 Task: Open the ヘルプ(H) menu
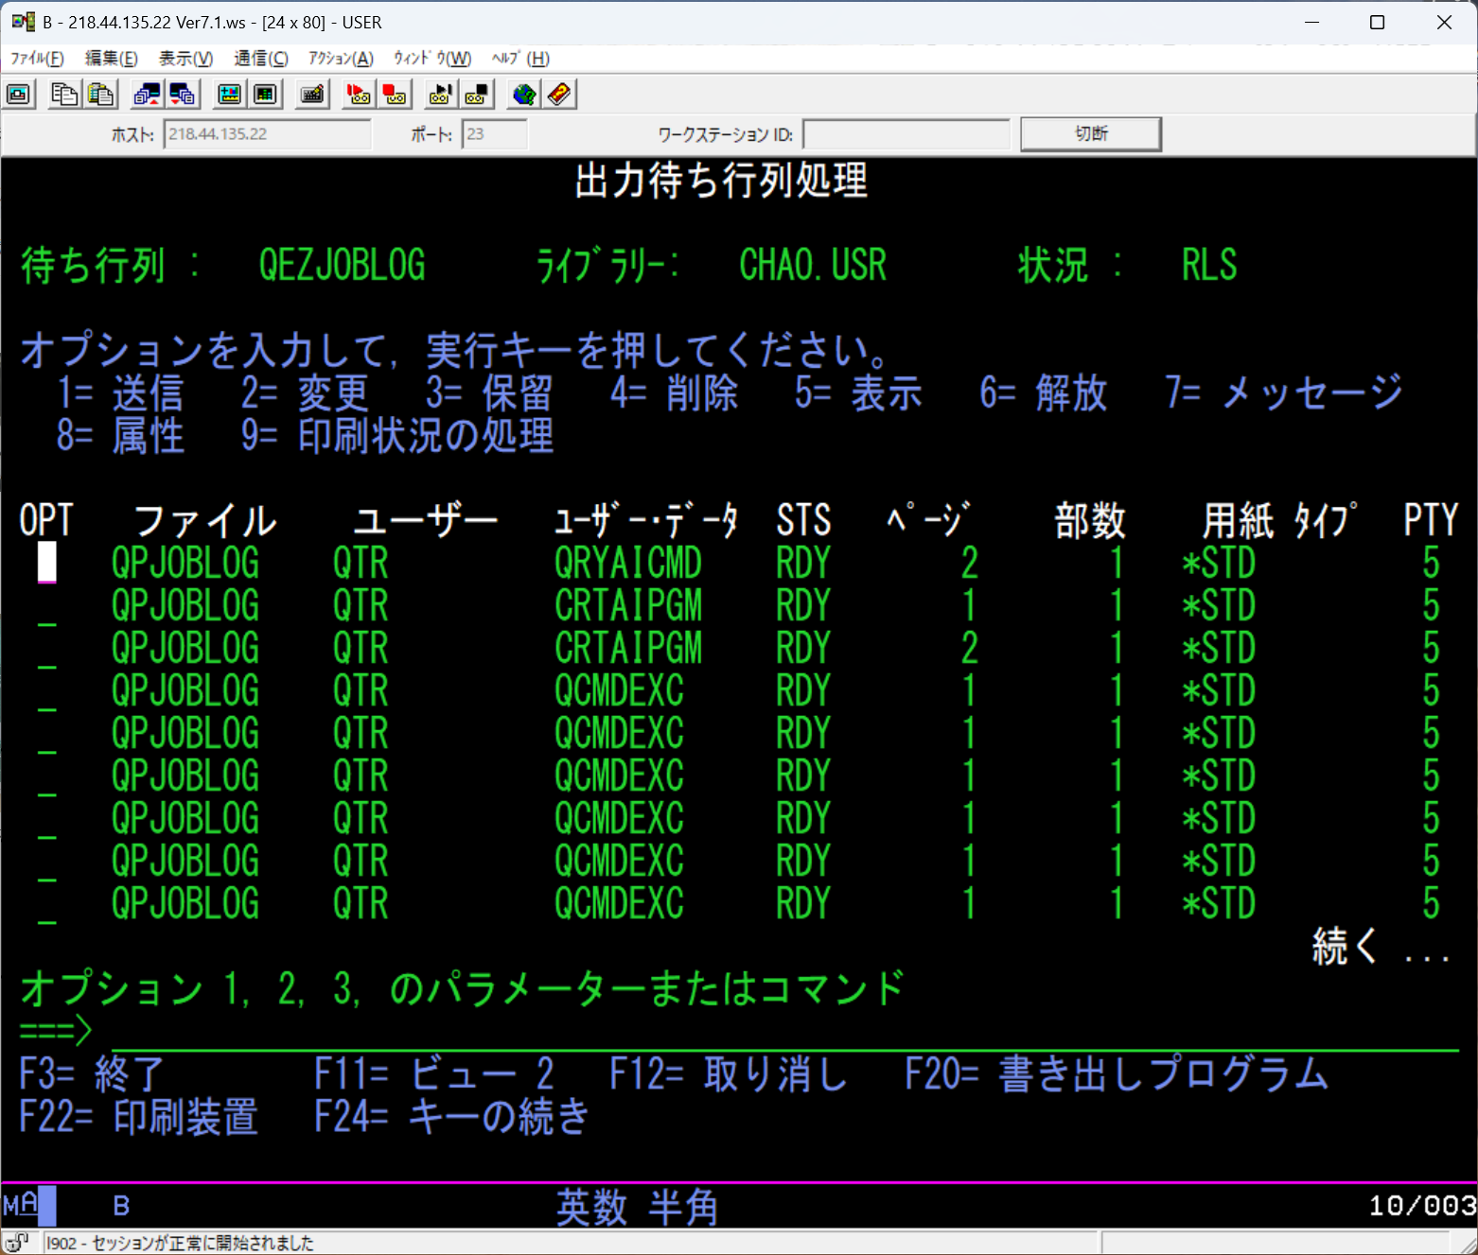click(520, 59)
